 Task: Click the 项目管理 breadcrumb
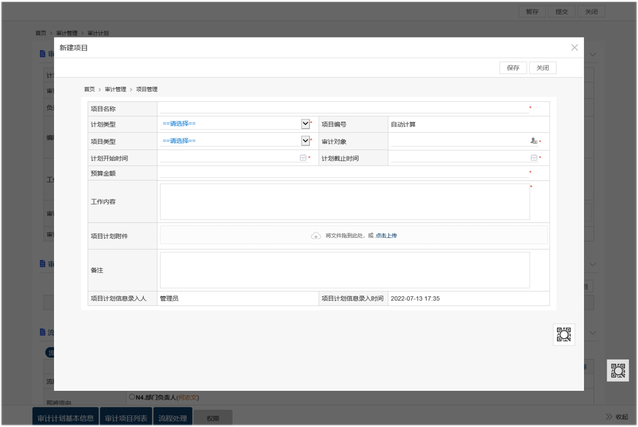tap(147, 89)
